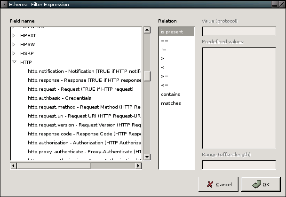Viewport: 286px width, 197px height.
Task: Collapse the HTTP protocol tree node
Action: tap(14, 62)
